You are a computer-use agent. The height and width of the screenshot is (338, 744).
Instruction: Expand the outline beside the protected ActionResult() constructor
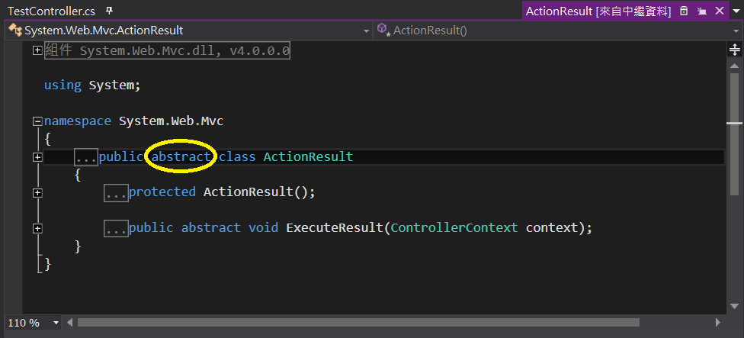point(37,192)
